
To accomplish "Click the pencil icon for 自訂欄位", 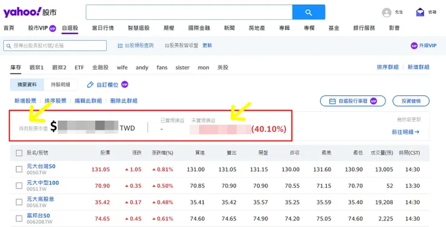I will pyautogui.click(x=90, y=85).
